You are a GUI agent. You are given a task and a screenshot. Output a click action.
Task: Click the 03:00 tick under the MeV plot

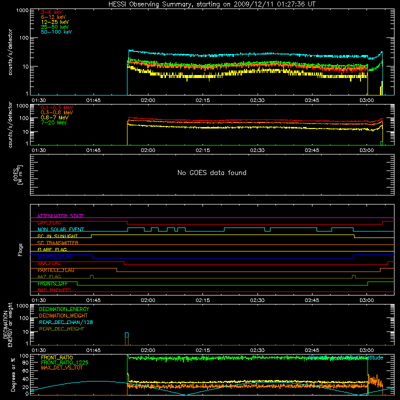366,150
